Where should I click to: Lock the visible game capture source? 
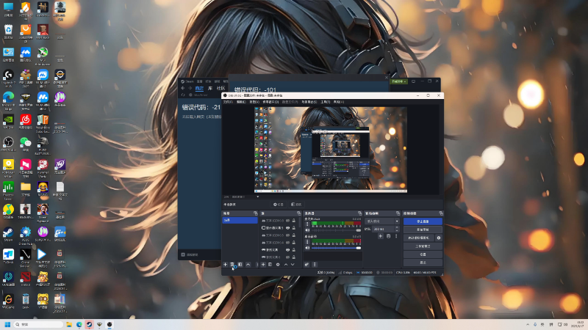pos(294,249)
